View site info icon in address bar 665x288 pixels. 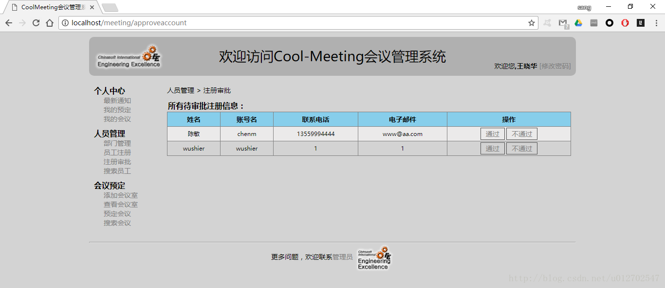[65, 23]
